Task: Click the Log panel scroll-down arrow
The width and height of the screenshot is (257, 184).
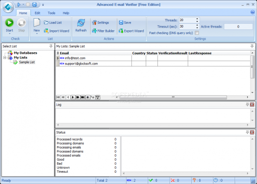Action: (252, 120)
